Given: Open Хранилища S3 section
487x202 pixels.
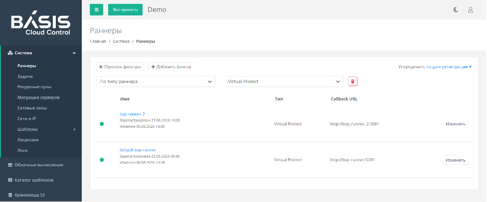Looking at the screenshot, I should click(x=30, y=195).
